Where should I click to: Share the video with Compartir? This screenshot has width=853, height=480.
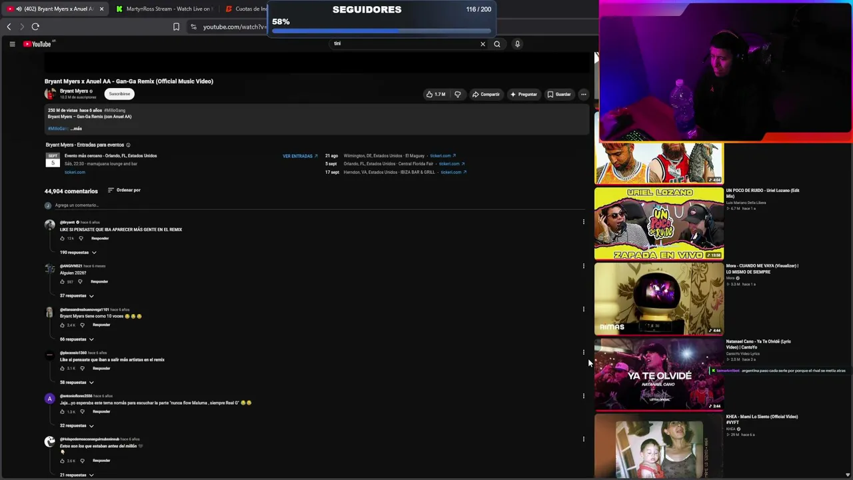pos(486,95)
